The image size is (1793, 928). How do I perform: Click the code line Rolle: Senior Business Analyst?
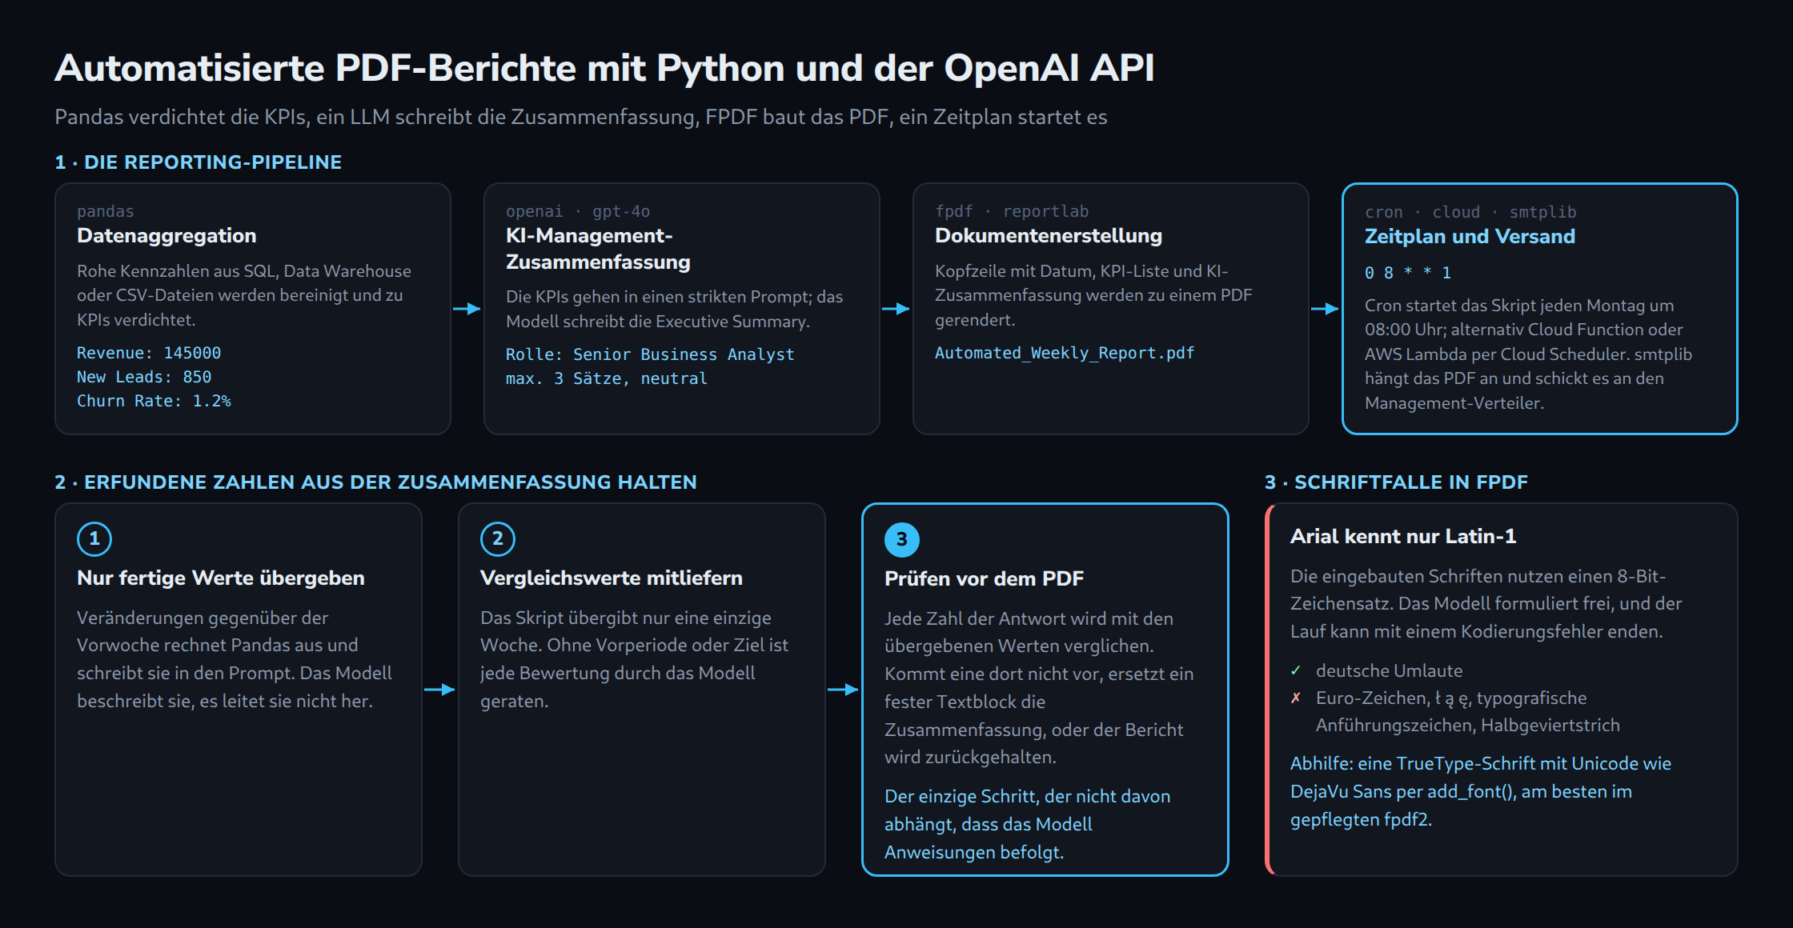pyautogui.click(x=650, y=354)
